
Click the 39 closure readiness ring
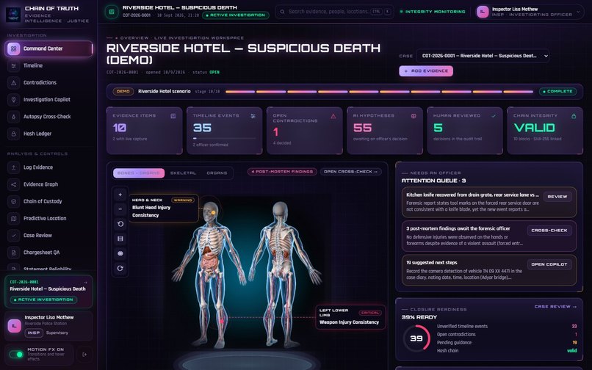(x=416, y=338)
